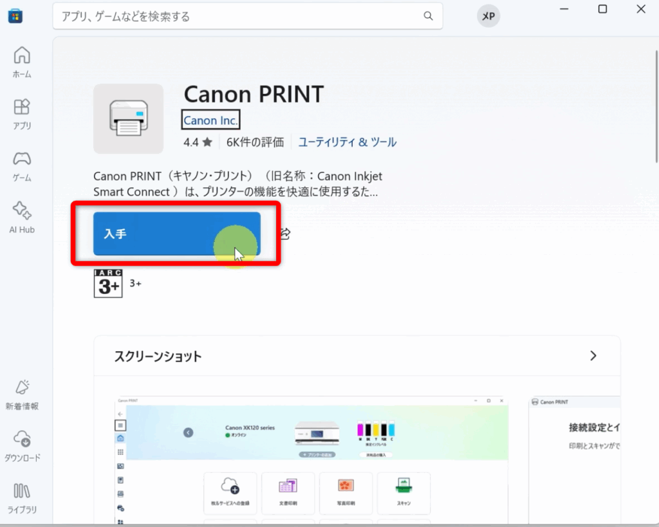Open the Canon Inc. publisher link
Viewport: 659px width, 527px height.
pyautogui.click(x=210, y=120)
